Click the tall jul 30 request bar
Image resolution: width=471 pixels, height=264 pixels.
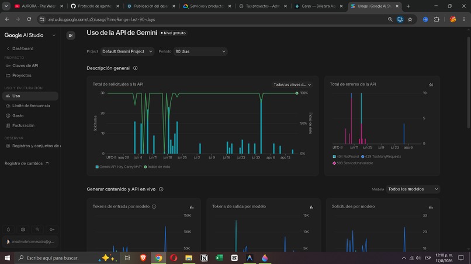click(261, 126)
